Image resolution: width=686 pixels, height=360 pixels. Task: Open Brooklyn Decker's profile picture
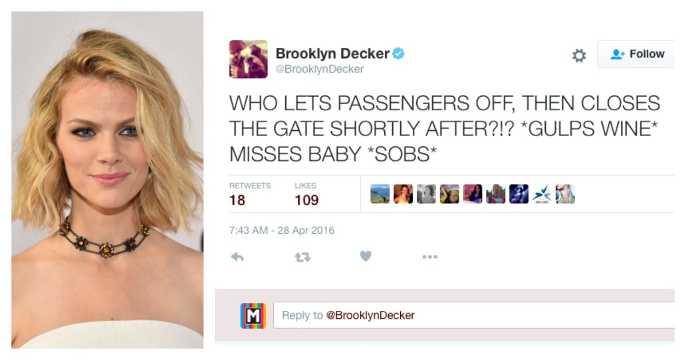click(x=248, y=59)
